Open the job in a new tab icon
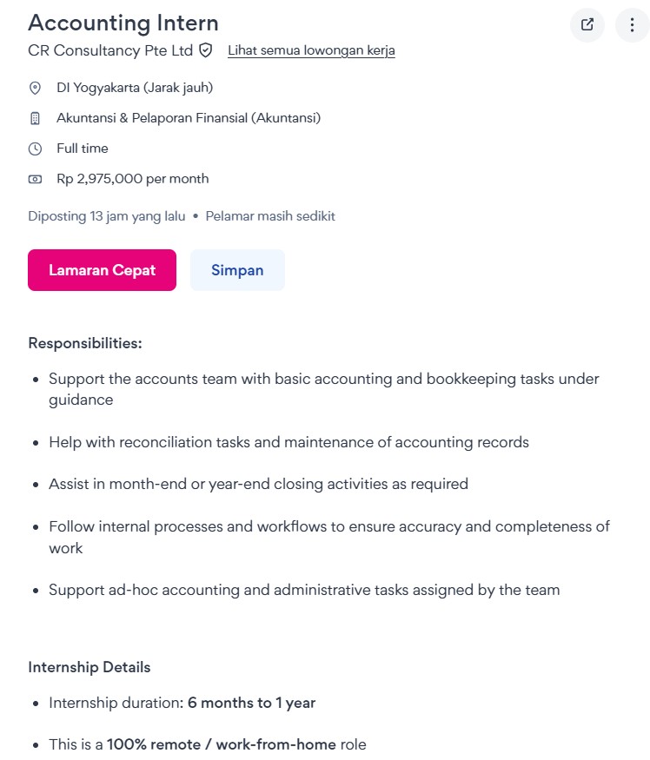The width and height of the screenshot is (650, 760). [x=587, y=24]
